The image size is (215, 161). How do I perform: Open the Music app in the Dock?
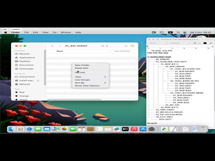[134, 129]
